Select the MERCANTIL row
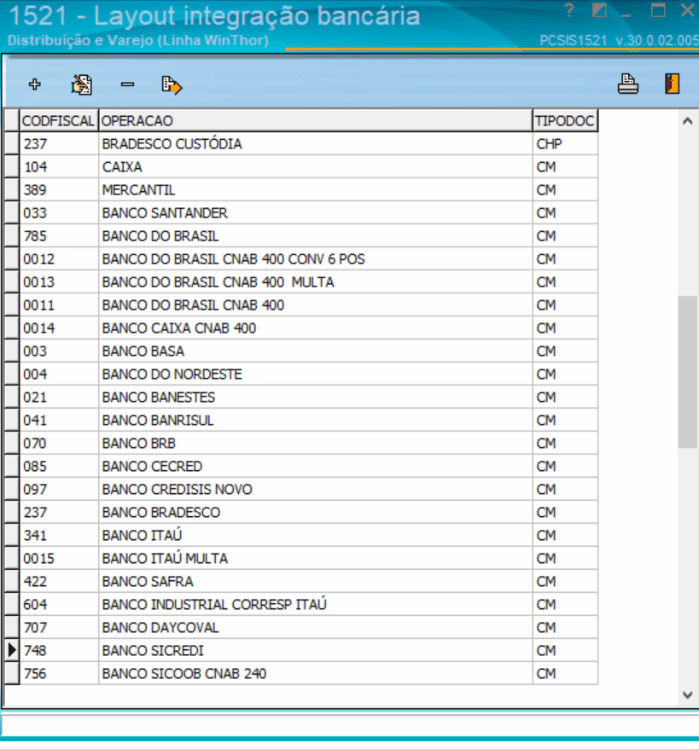699x749 pixels. tap(301, 189)
